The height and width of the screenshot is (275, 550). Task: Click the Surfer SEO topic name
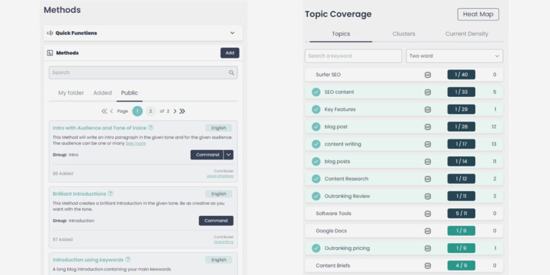(328, 75)
